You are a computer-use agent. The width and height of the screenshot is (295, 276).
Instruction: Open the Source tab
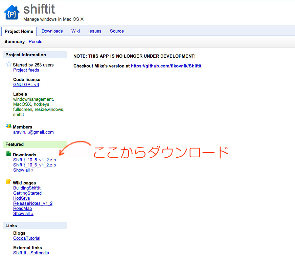point(117,31)
